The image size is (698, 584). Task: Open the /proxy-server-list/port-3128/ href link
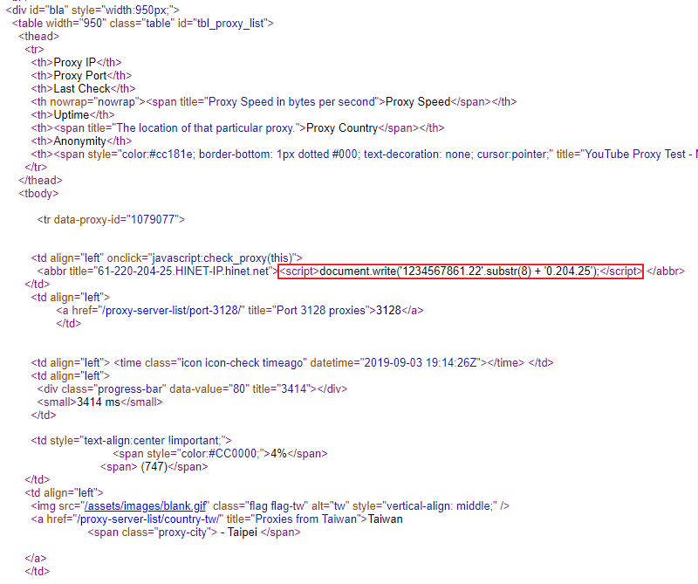(x=172, y=311)
